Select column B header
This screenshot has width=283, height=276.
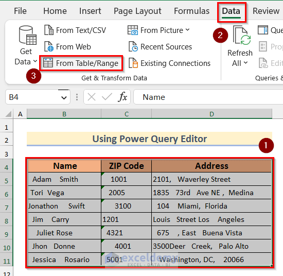[x=64, y=114]
